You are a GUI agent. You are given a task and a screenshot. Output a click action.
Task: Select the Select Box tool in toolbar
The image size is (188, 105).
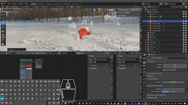pos(3,14)
